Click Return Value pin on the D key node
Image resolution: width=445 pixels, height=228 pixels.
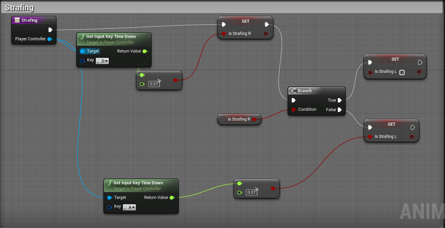click(x=145, y=51)
